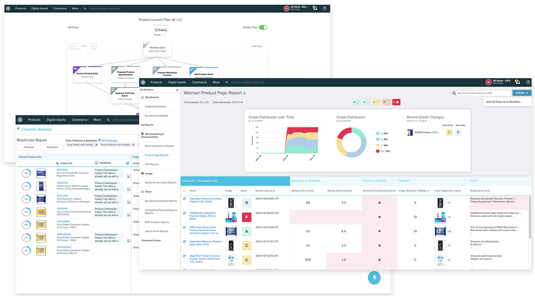Viewport: 535px width, 296px height.
Task: Check the grade A filter checkbox
Action: click(358, 102)
